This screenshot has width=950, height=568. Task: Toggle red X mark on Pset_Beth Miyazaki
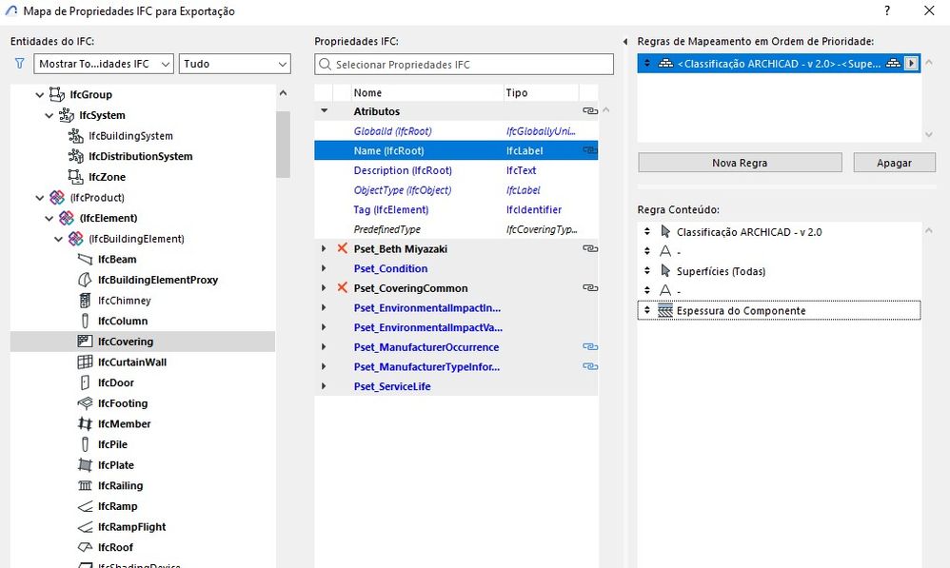[x=343, y=248]
